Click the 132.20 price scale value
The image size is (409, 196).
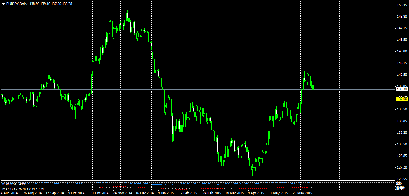click(402, 133)
